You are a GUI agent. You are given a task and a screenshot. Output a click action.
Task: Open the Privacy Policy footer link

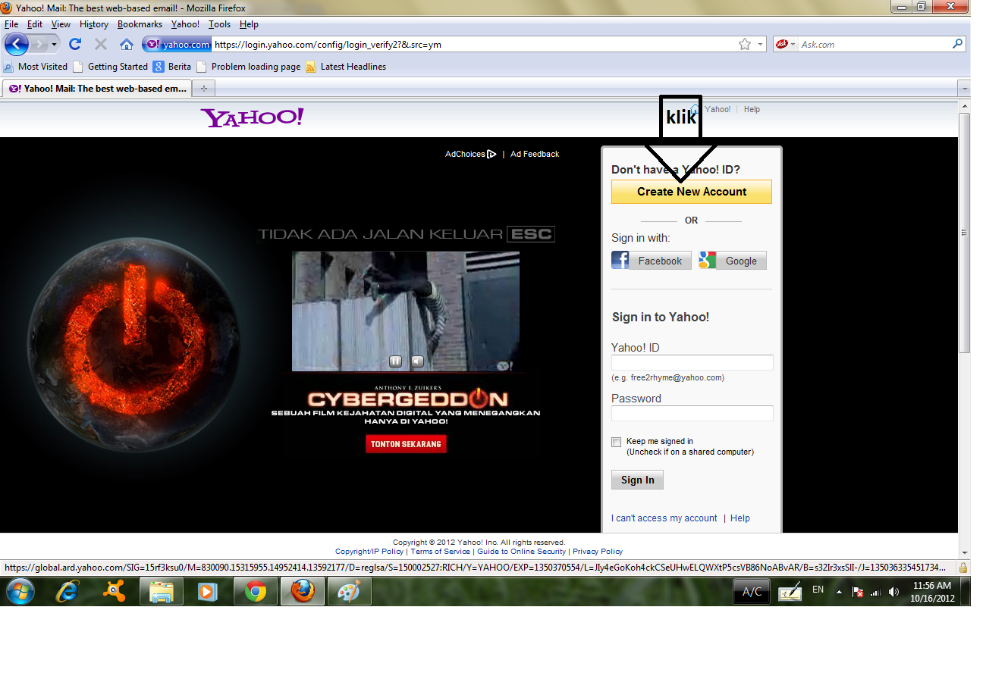point(598,552)
